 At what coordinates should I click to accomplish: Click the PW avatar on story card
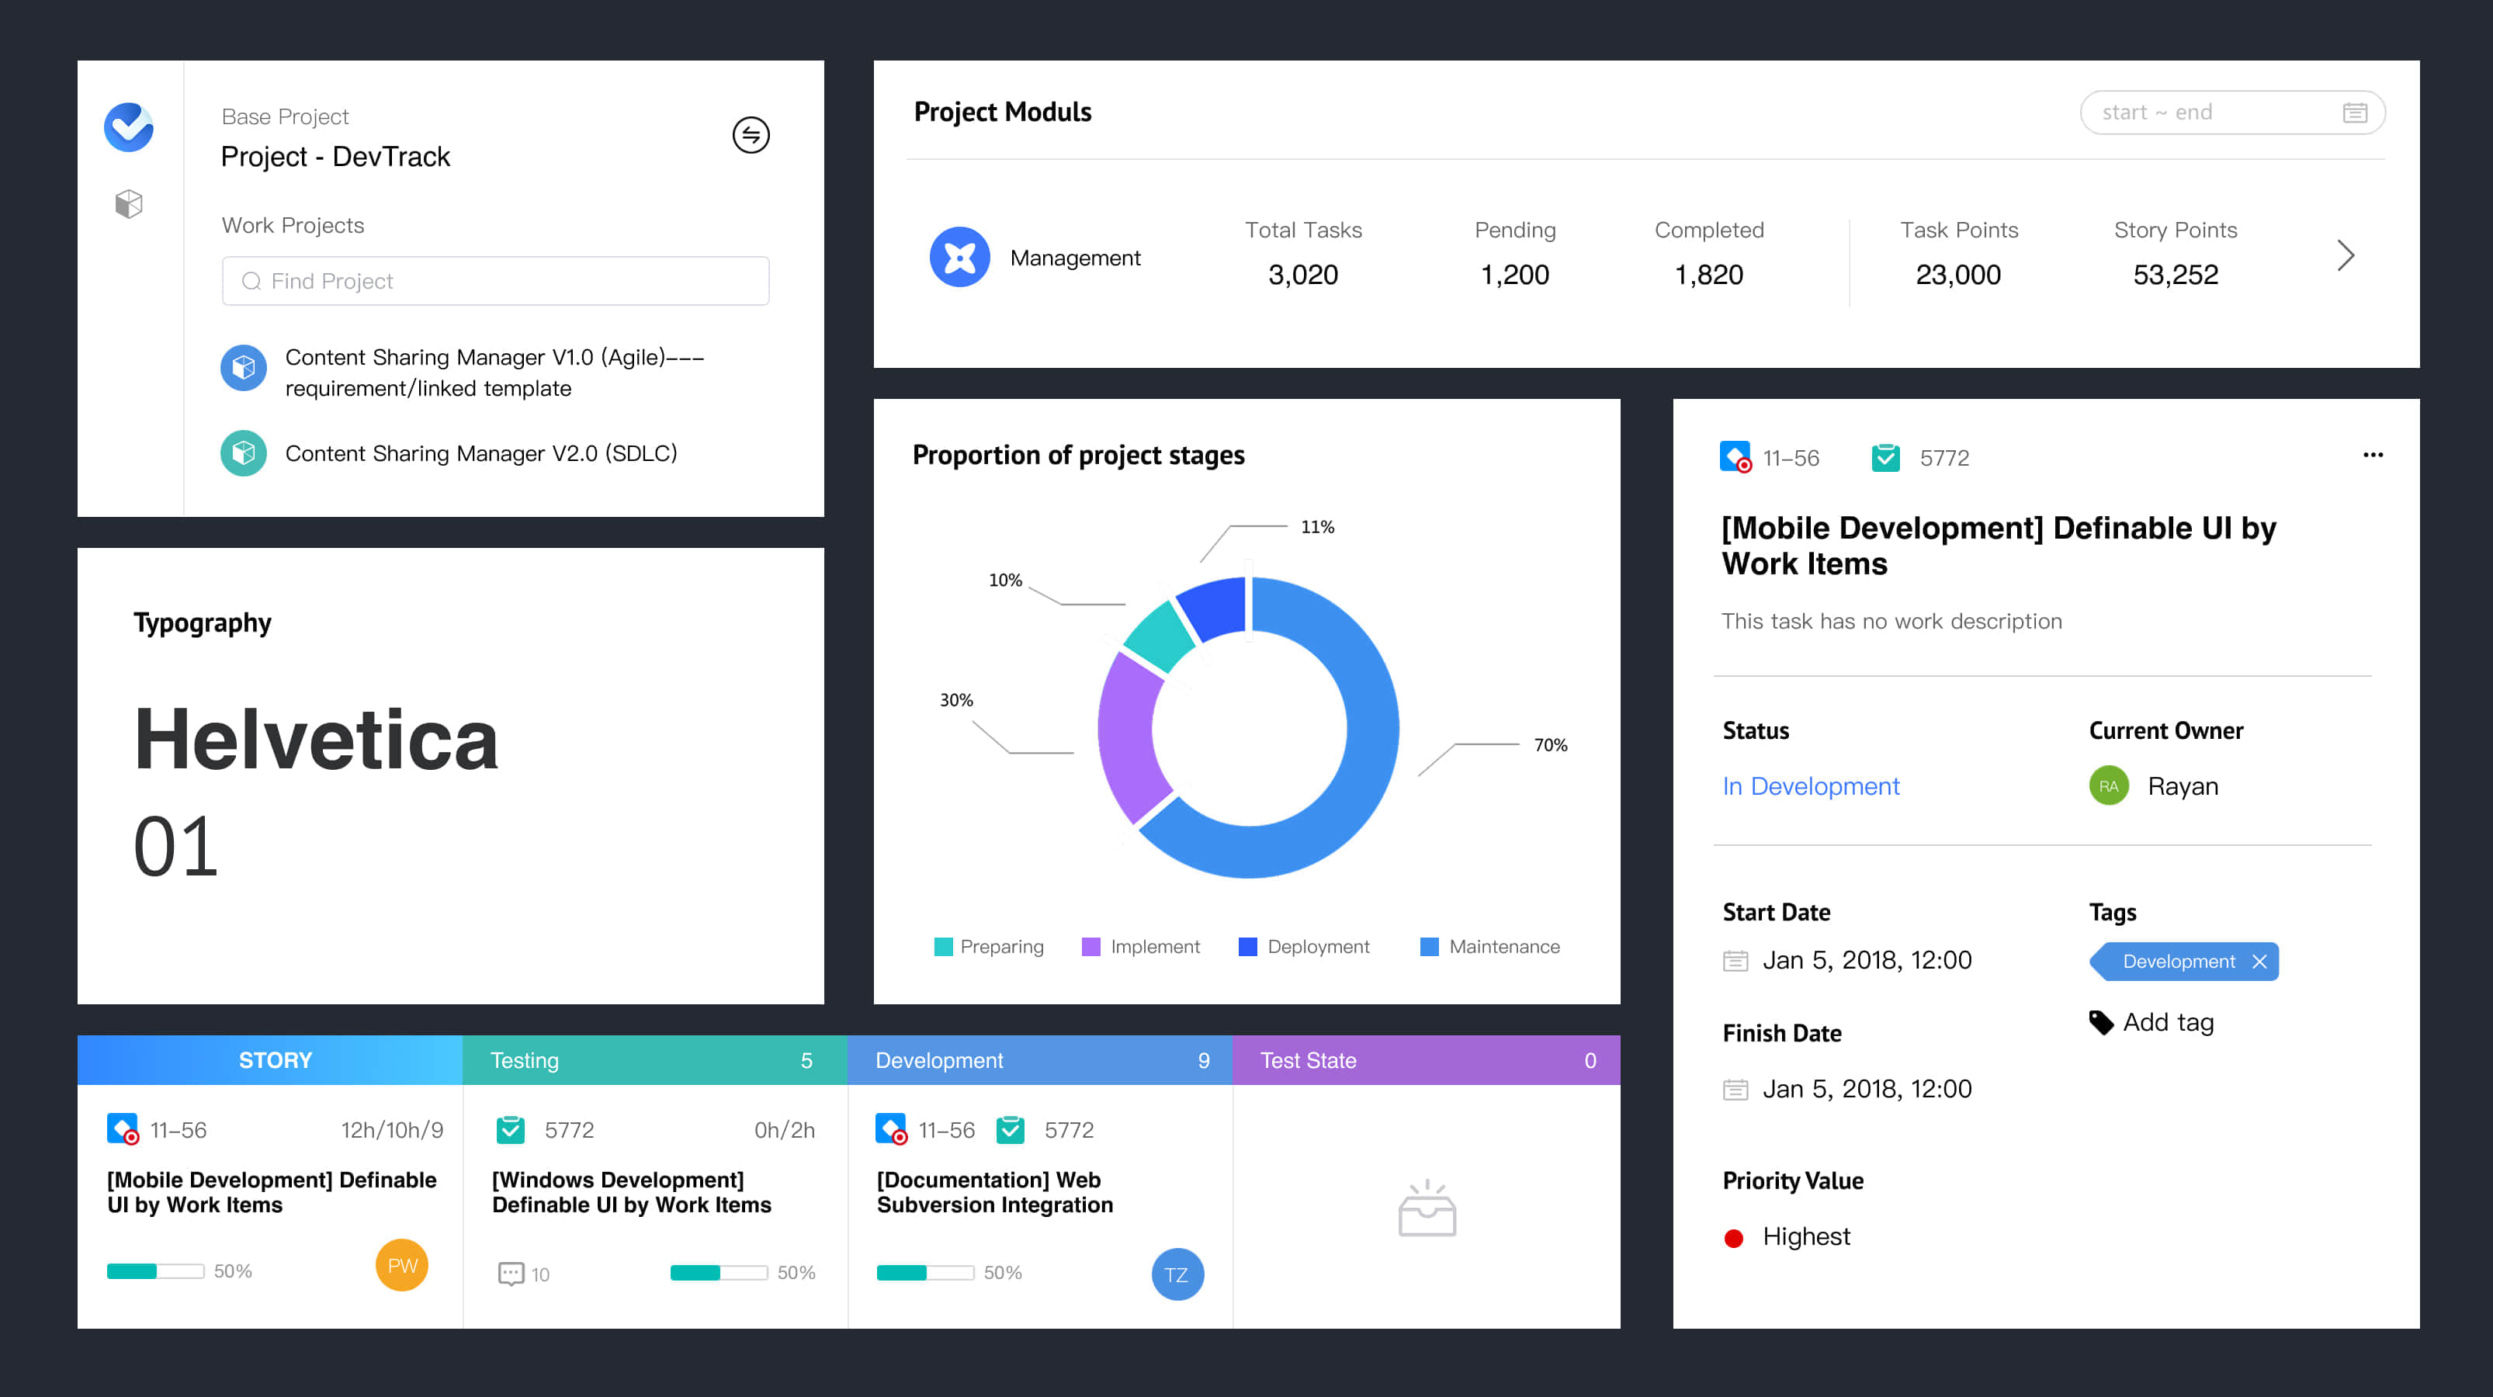401,1265
